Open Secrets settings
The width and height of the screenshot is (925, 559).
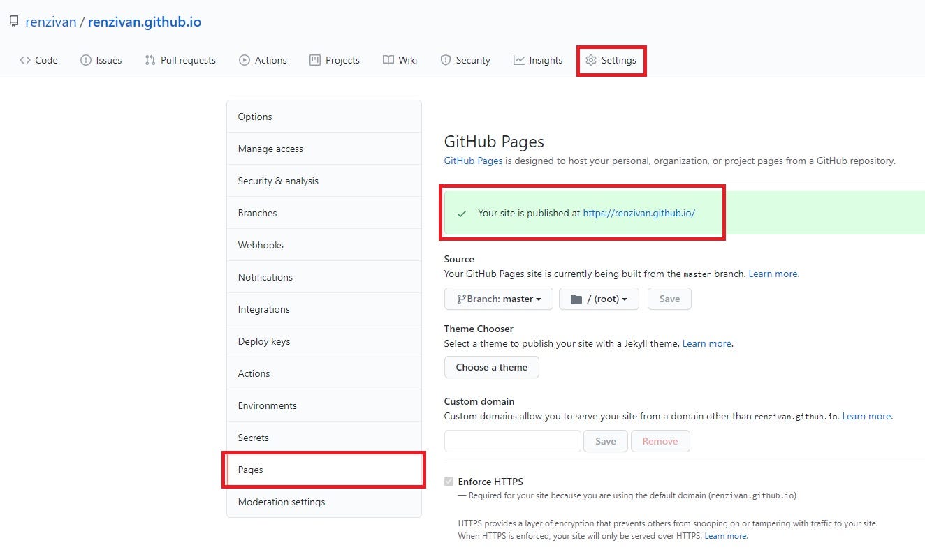[324, 438]
